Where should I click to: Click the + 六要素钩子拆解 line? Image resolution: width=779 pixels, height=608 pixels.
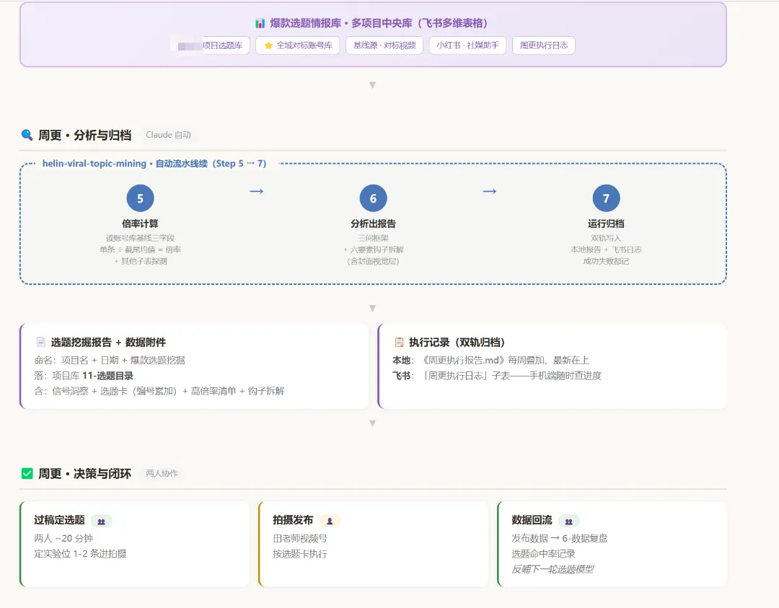373,250
